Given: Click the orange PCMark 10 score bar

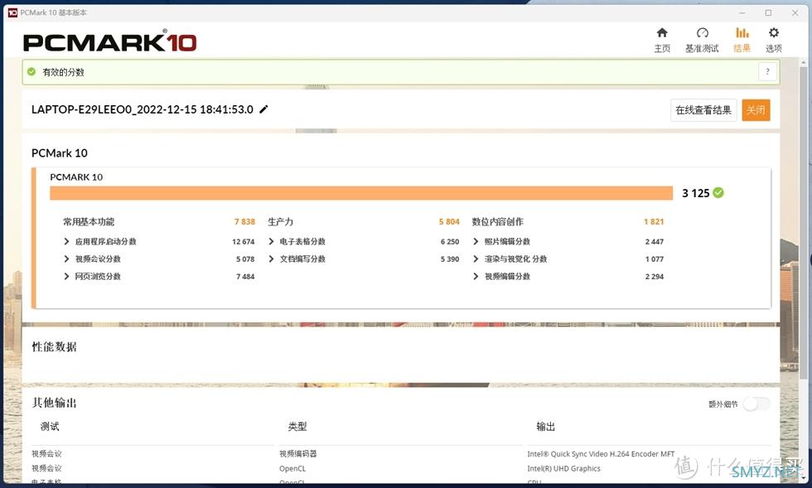Looking at the screenshot, I should (x=361, y=193).
